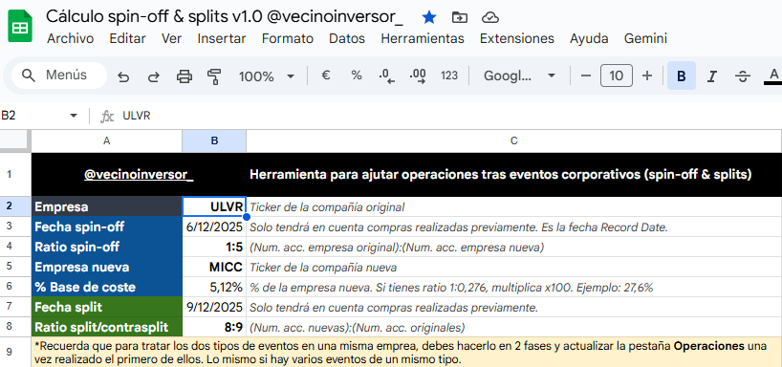
Task: Open the Datos menu
Action: (347, 38)
